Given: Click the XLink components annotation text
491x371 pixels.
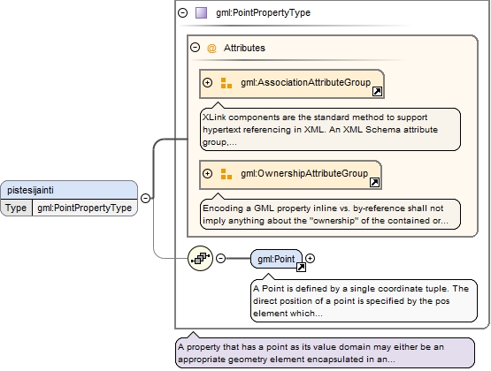Looking at the screenshot, I should pyautogui.click(x=320, y=129).
